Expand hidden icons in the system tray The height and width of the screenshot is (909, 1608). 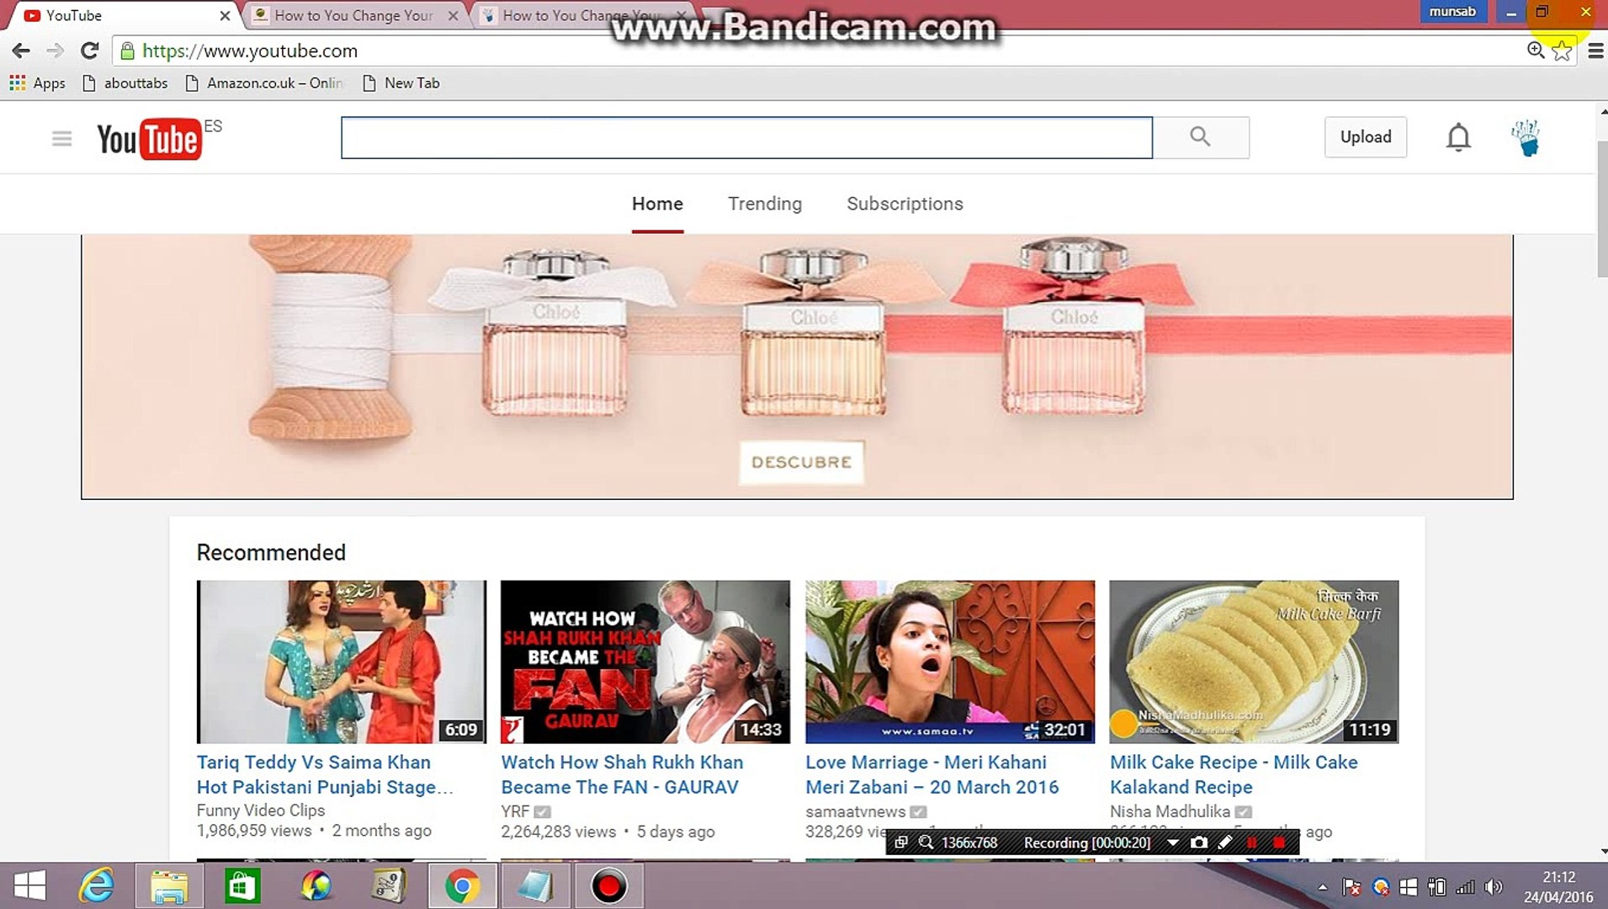click(x=1322, y=886)
